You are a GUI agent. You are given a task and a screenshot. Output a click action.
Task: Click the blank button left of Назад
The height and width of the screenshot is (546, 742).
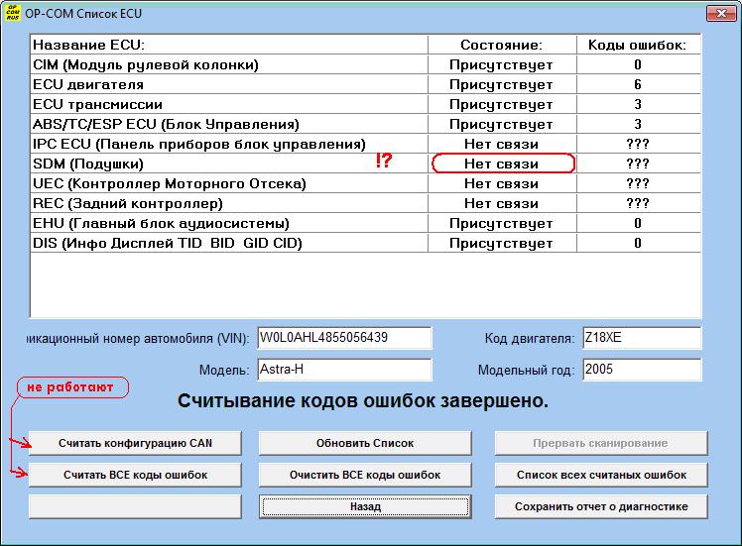pos(135,506)
